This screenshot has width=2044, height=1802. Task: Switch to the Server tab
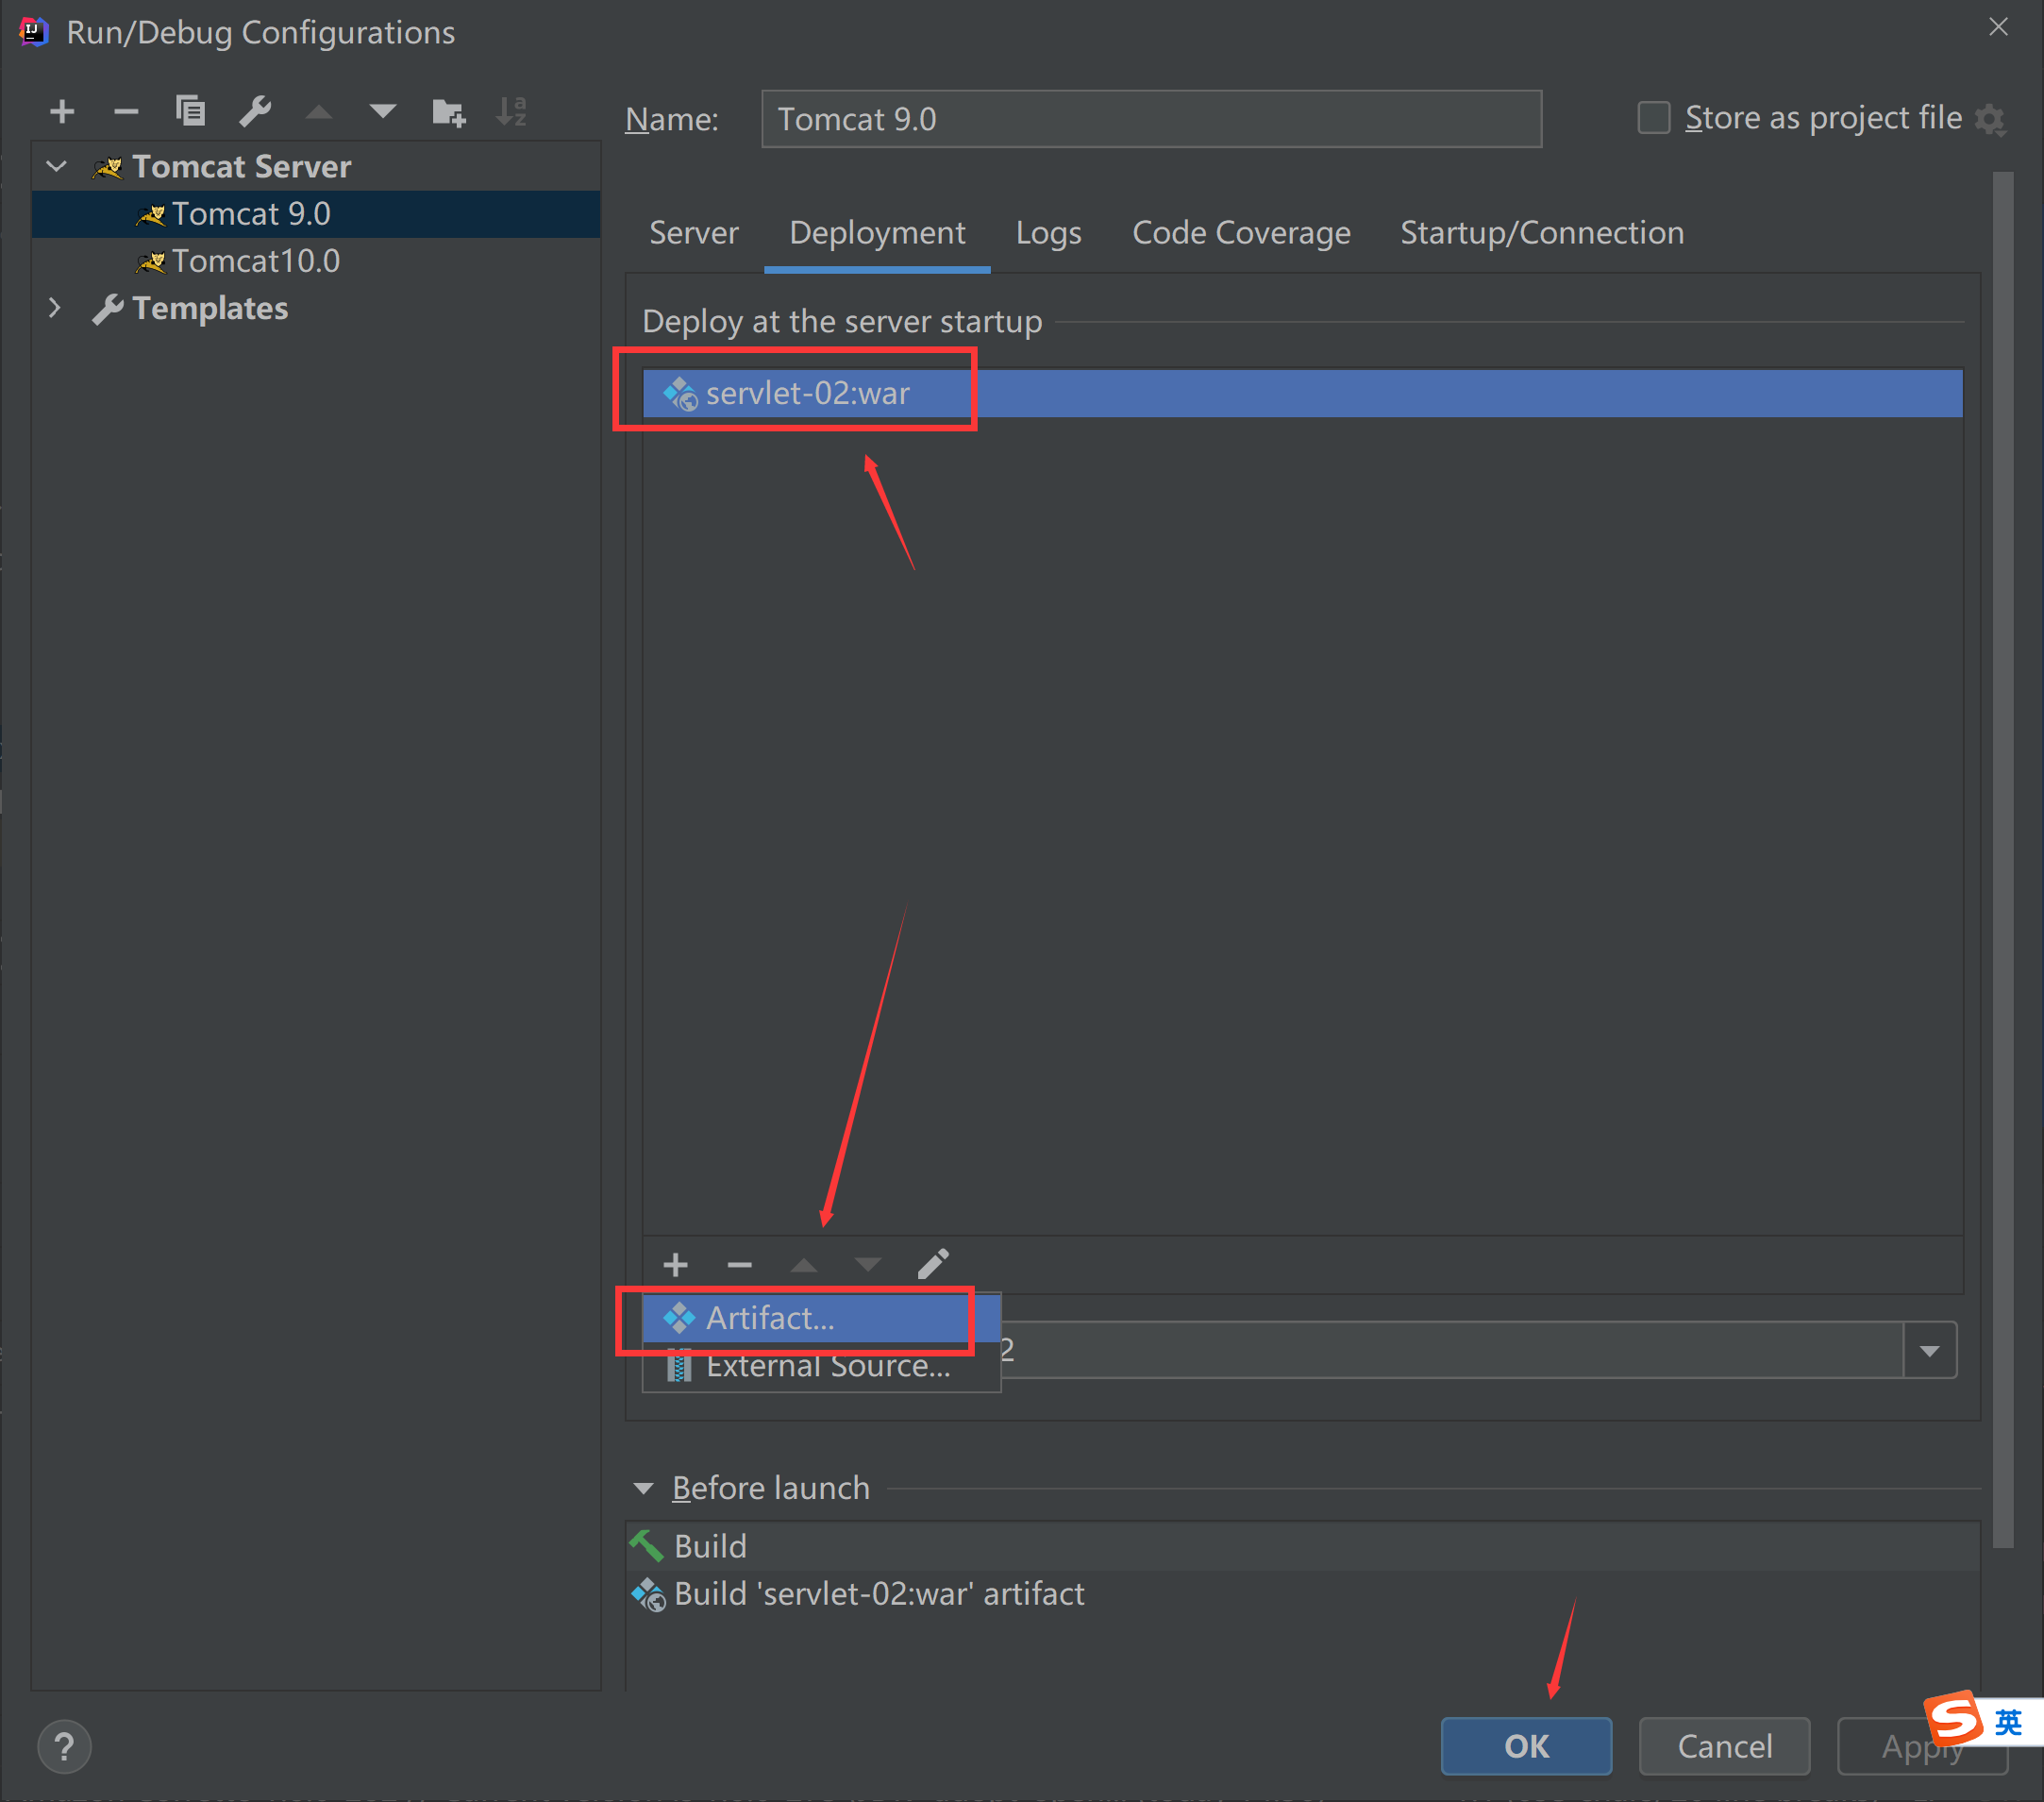(693, 233)
